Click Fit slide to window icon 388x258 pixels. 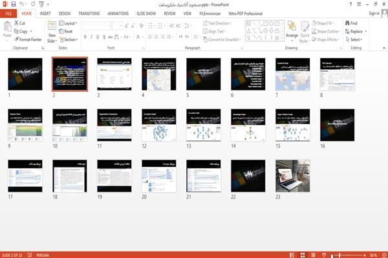[x=384, y=255]
